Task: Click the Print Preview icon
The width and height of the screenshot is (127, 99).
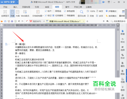Action: pyautogui.click(x=15, y=21)
